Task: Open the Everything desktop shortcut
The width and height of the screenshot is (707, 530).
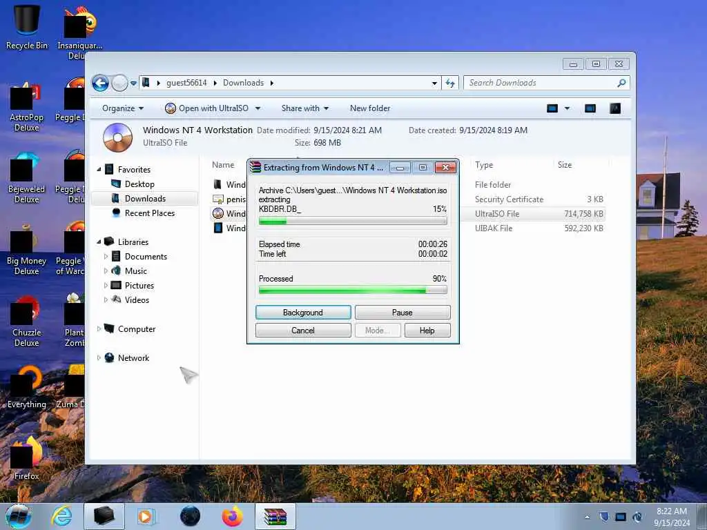Action: coord(27,386)
